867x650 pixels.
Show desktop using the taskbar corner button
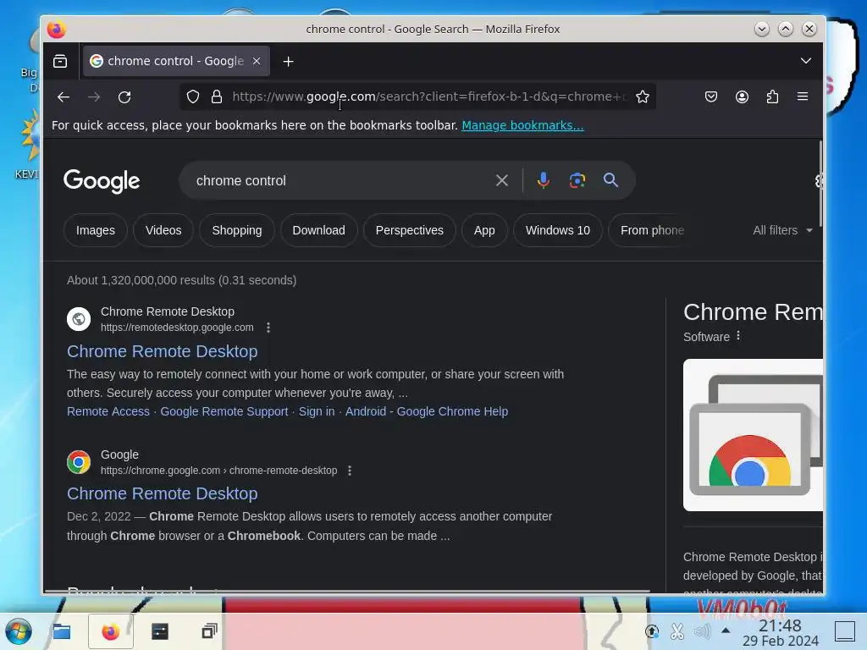click(844, 631)
